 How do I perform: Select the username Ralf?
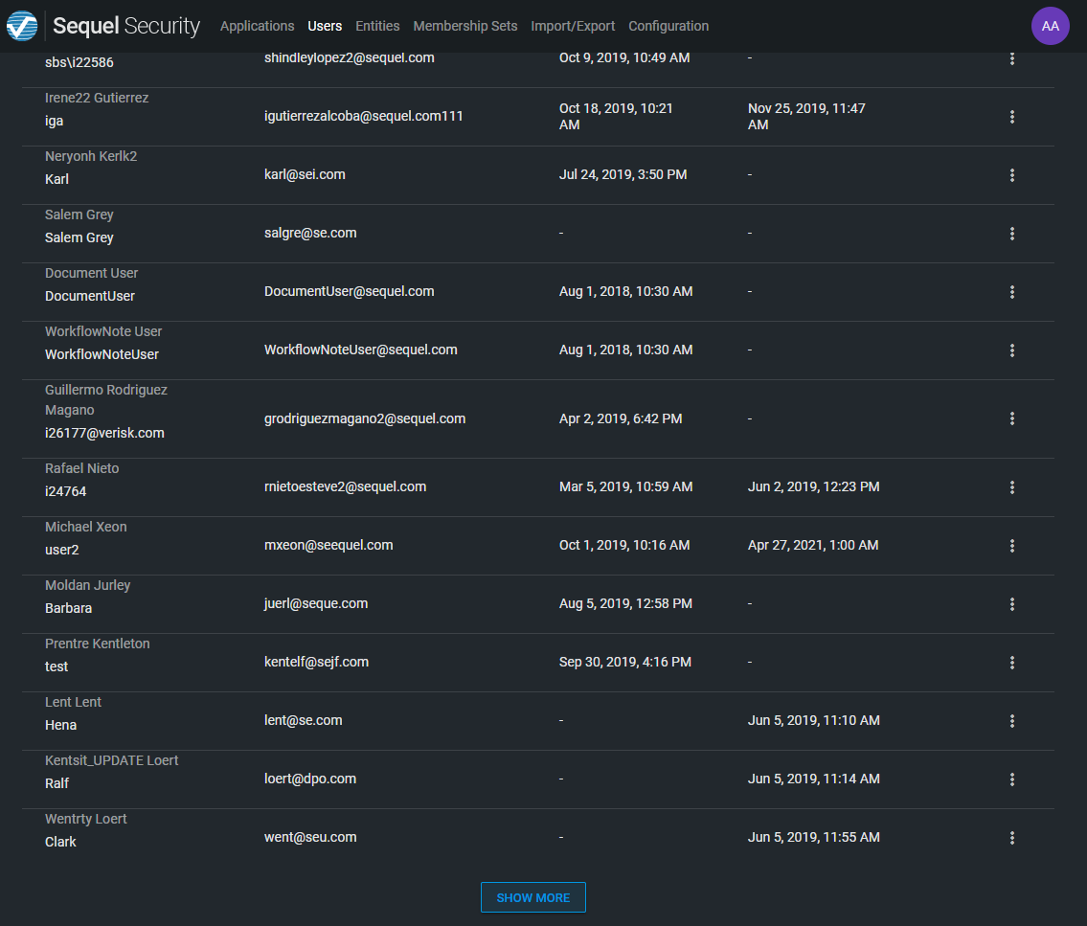[57, 783]
